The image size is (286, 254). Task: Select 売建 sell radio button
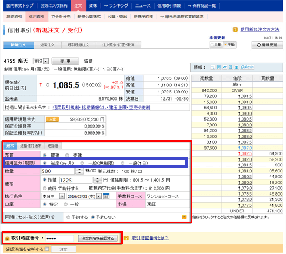67,155
